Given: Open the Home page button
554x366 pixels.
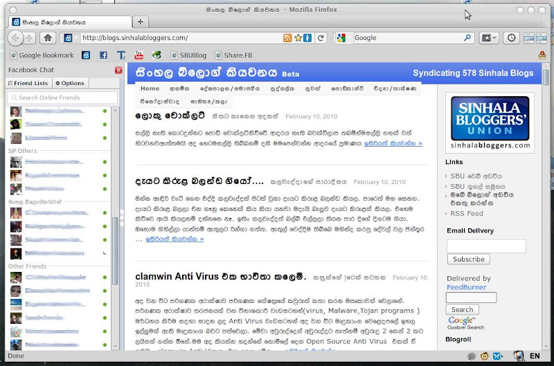Looking at the screenshot, I should [x=48, y=38].
